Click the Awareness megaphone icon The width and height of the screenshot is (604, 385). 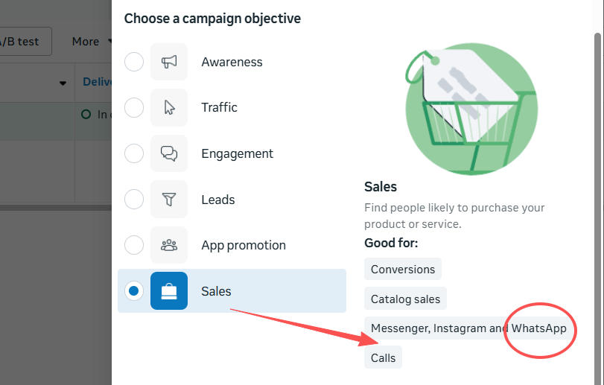point(169,62)
